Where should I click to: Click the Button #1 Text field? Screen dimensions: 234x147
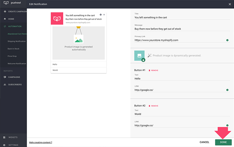tap(182, 79)
